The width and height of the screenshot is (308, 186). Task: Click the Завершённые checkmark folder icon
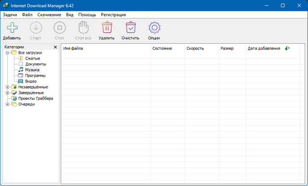14,93
